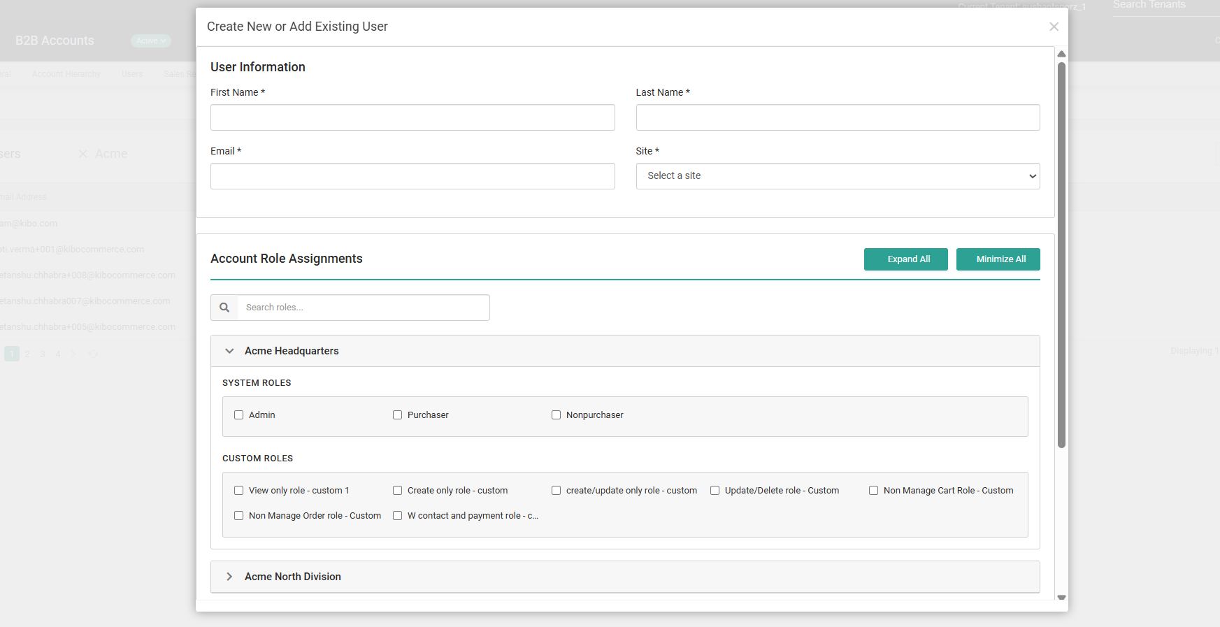Tick the Nonpurchaser checkbox
Screen dimensions: 1220x627
tap(557, 415)
